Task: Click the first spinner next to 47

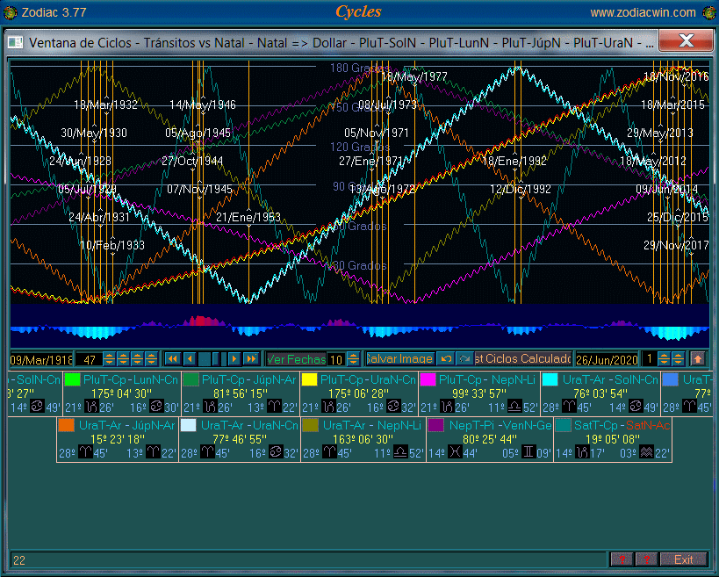Action: (109, 359)
